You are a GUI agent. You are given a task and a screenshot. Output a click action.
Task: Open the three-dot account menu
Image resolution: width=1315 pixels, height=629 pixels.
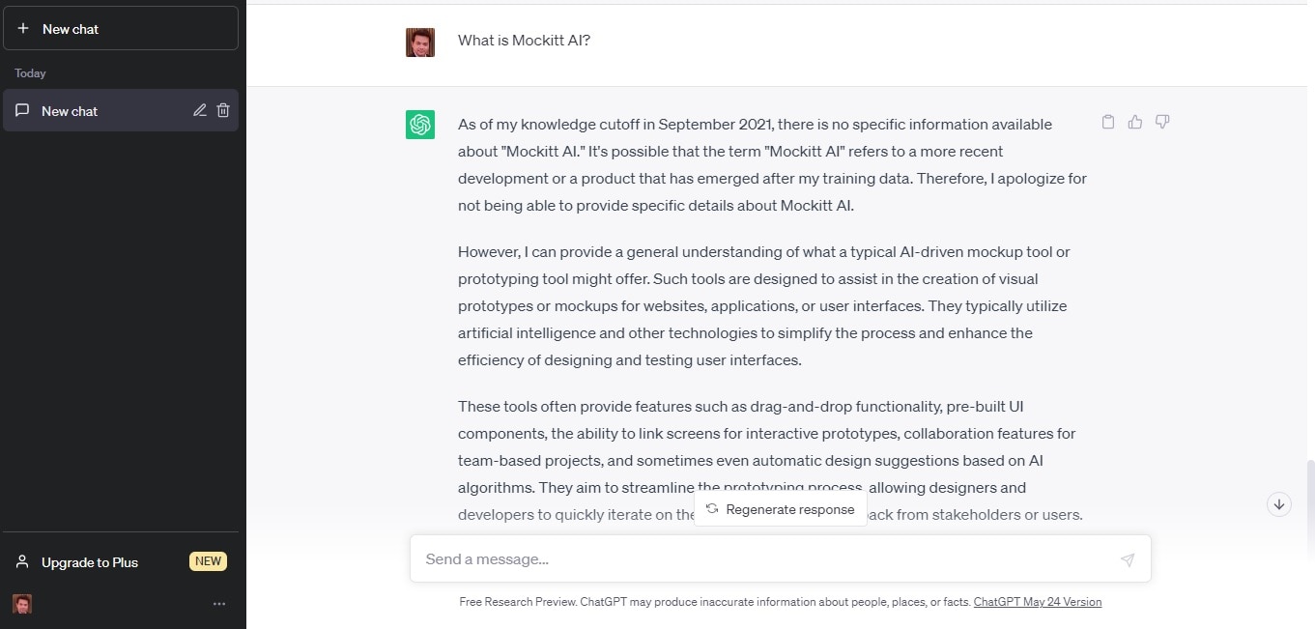coord(219,604)
